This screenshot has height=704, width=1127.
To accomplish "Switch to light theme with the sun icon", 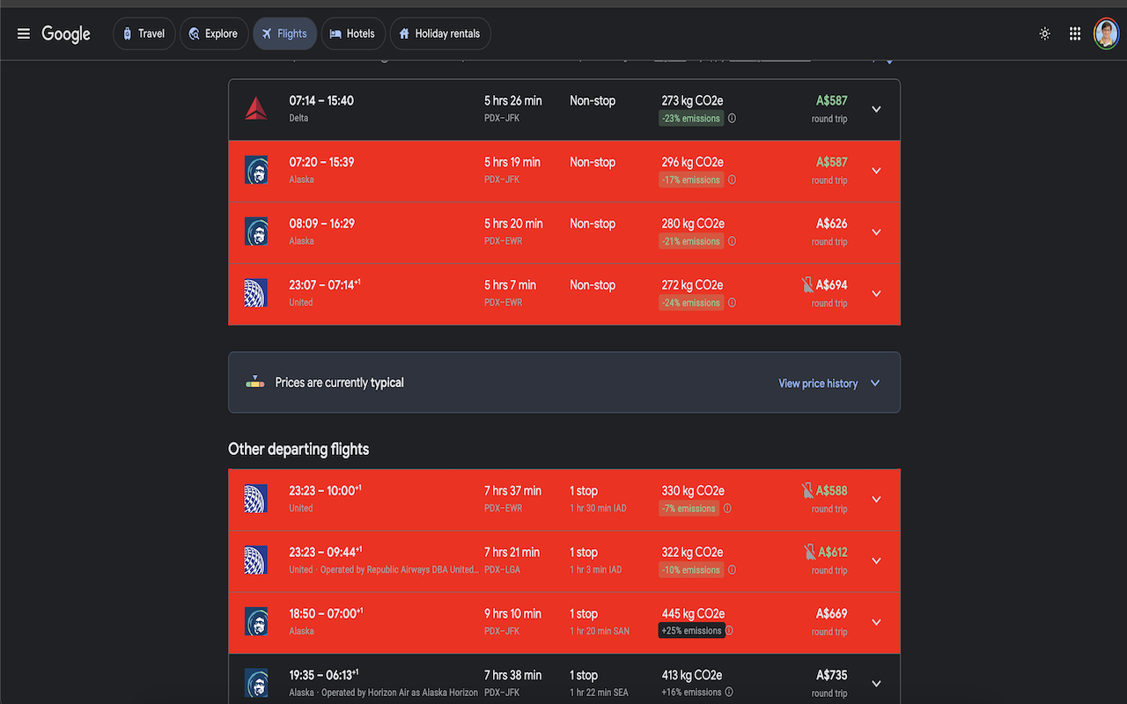I will pos(1044,33).
